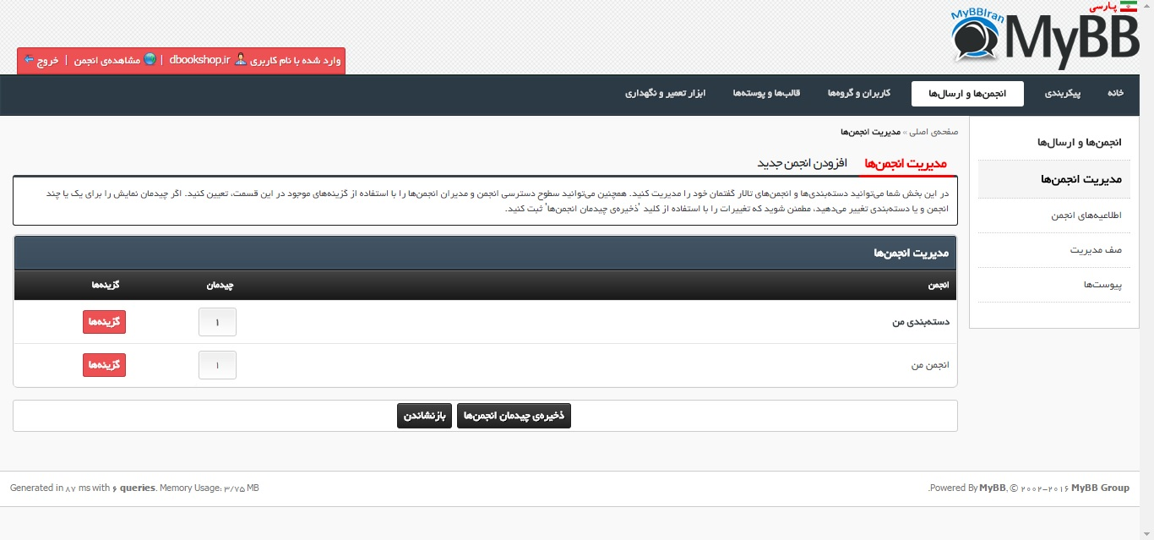Open گزینه‌ها dropdown for انجمن من
The height and width of the screenshot is (540, 1154).
pos(104,365)
